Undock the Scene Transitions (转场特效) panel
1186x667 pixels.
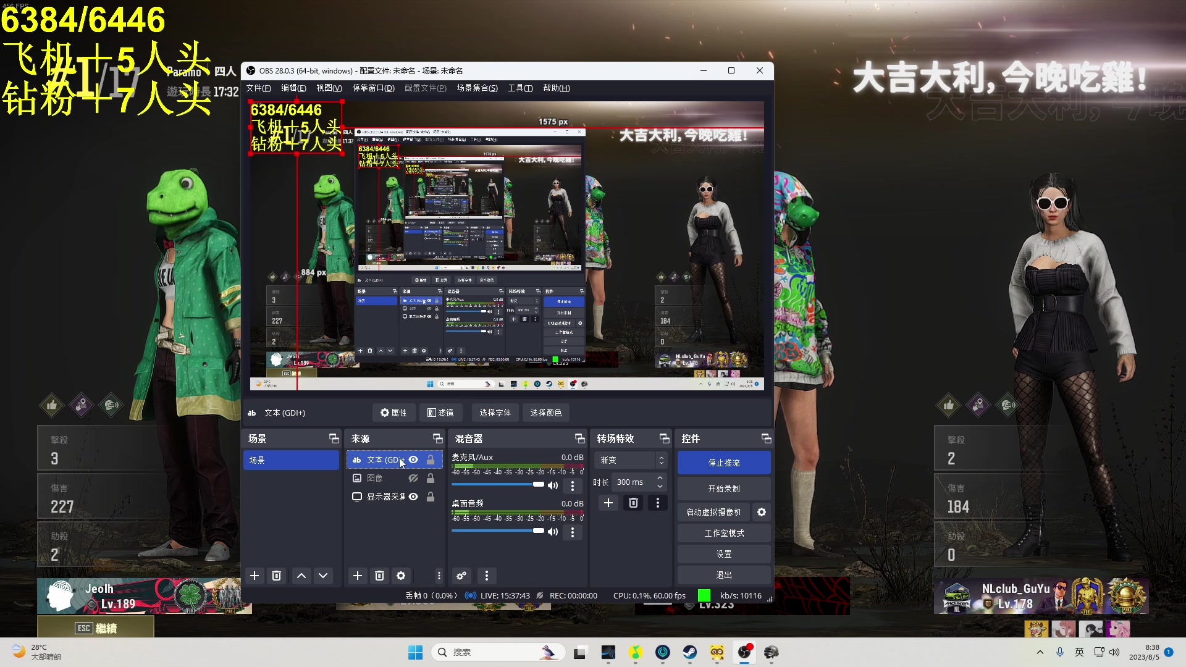pyautogui.click(x=664, y=438)
